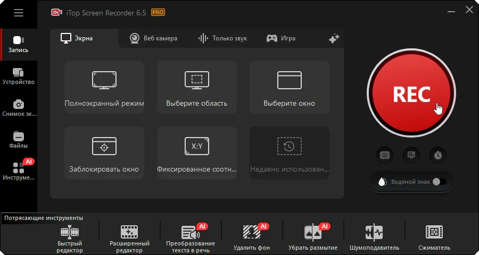Choose Выберите окно recording mode
The height and width of the screenshot is (255, 479).
pyautogui.click(x=290, y=87)
